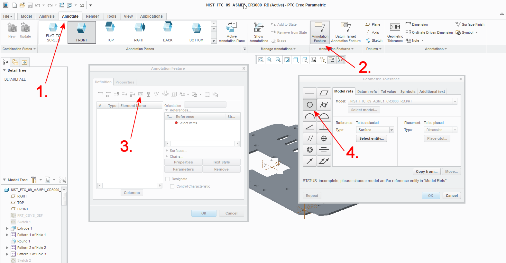Click Select entity... button
Screen dimensions: 506x263
coord(372,138)
